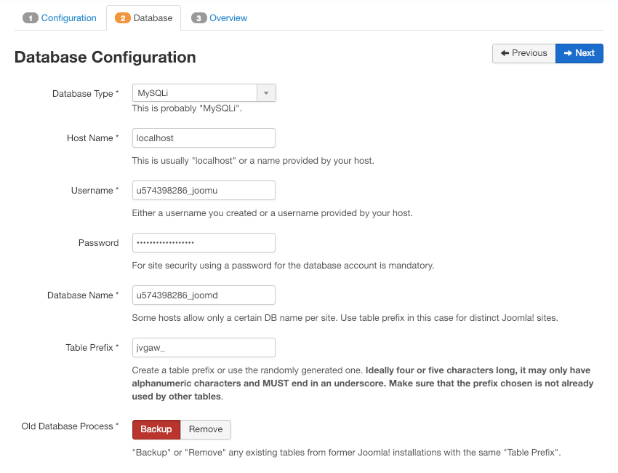618x473 pixels.
Task: Click the step 1 circle icon
Action: point(30,17)
